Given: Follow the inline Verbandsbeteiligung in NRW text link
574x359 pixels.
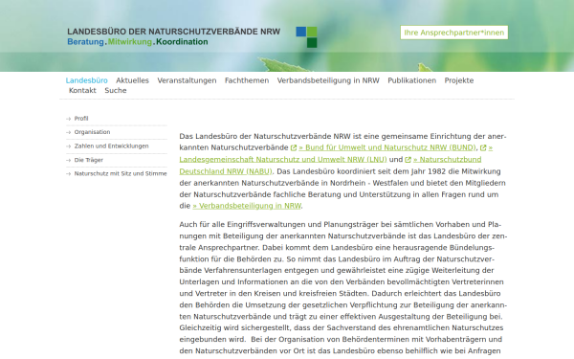Looking at the screenshot, I should pyautogui.click(x=247, y=206).
